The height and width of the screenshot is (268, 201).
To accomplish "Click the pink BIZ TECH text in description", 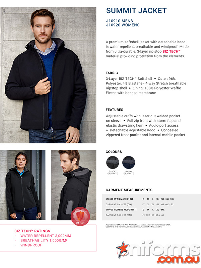I will click(172, 51).
